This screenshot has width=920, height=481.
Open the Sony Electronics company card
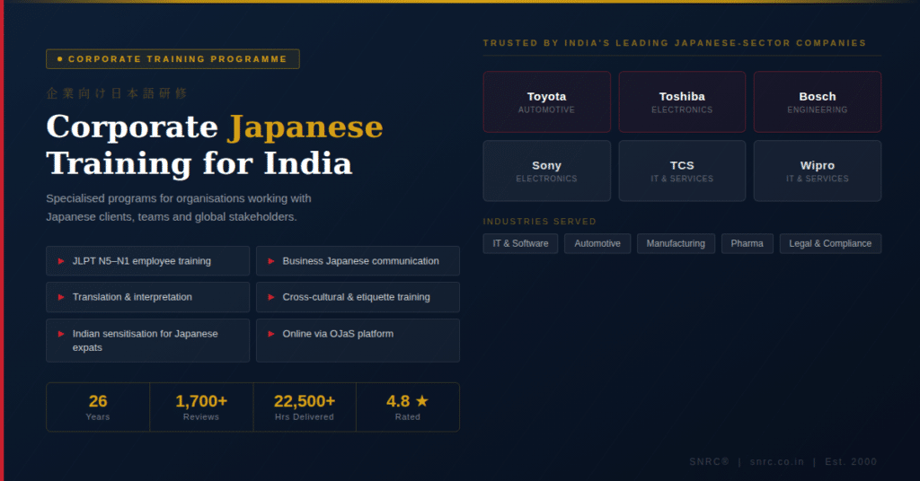(x=547, y=171)
